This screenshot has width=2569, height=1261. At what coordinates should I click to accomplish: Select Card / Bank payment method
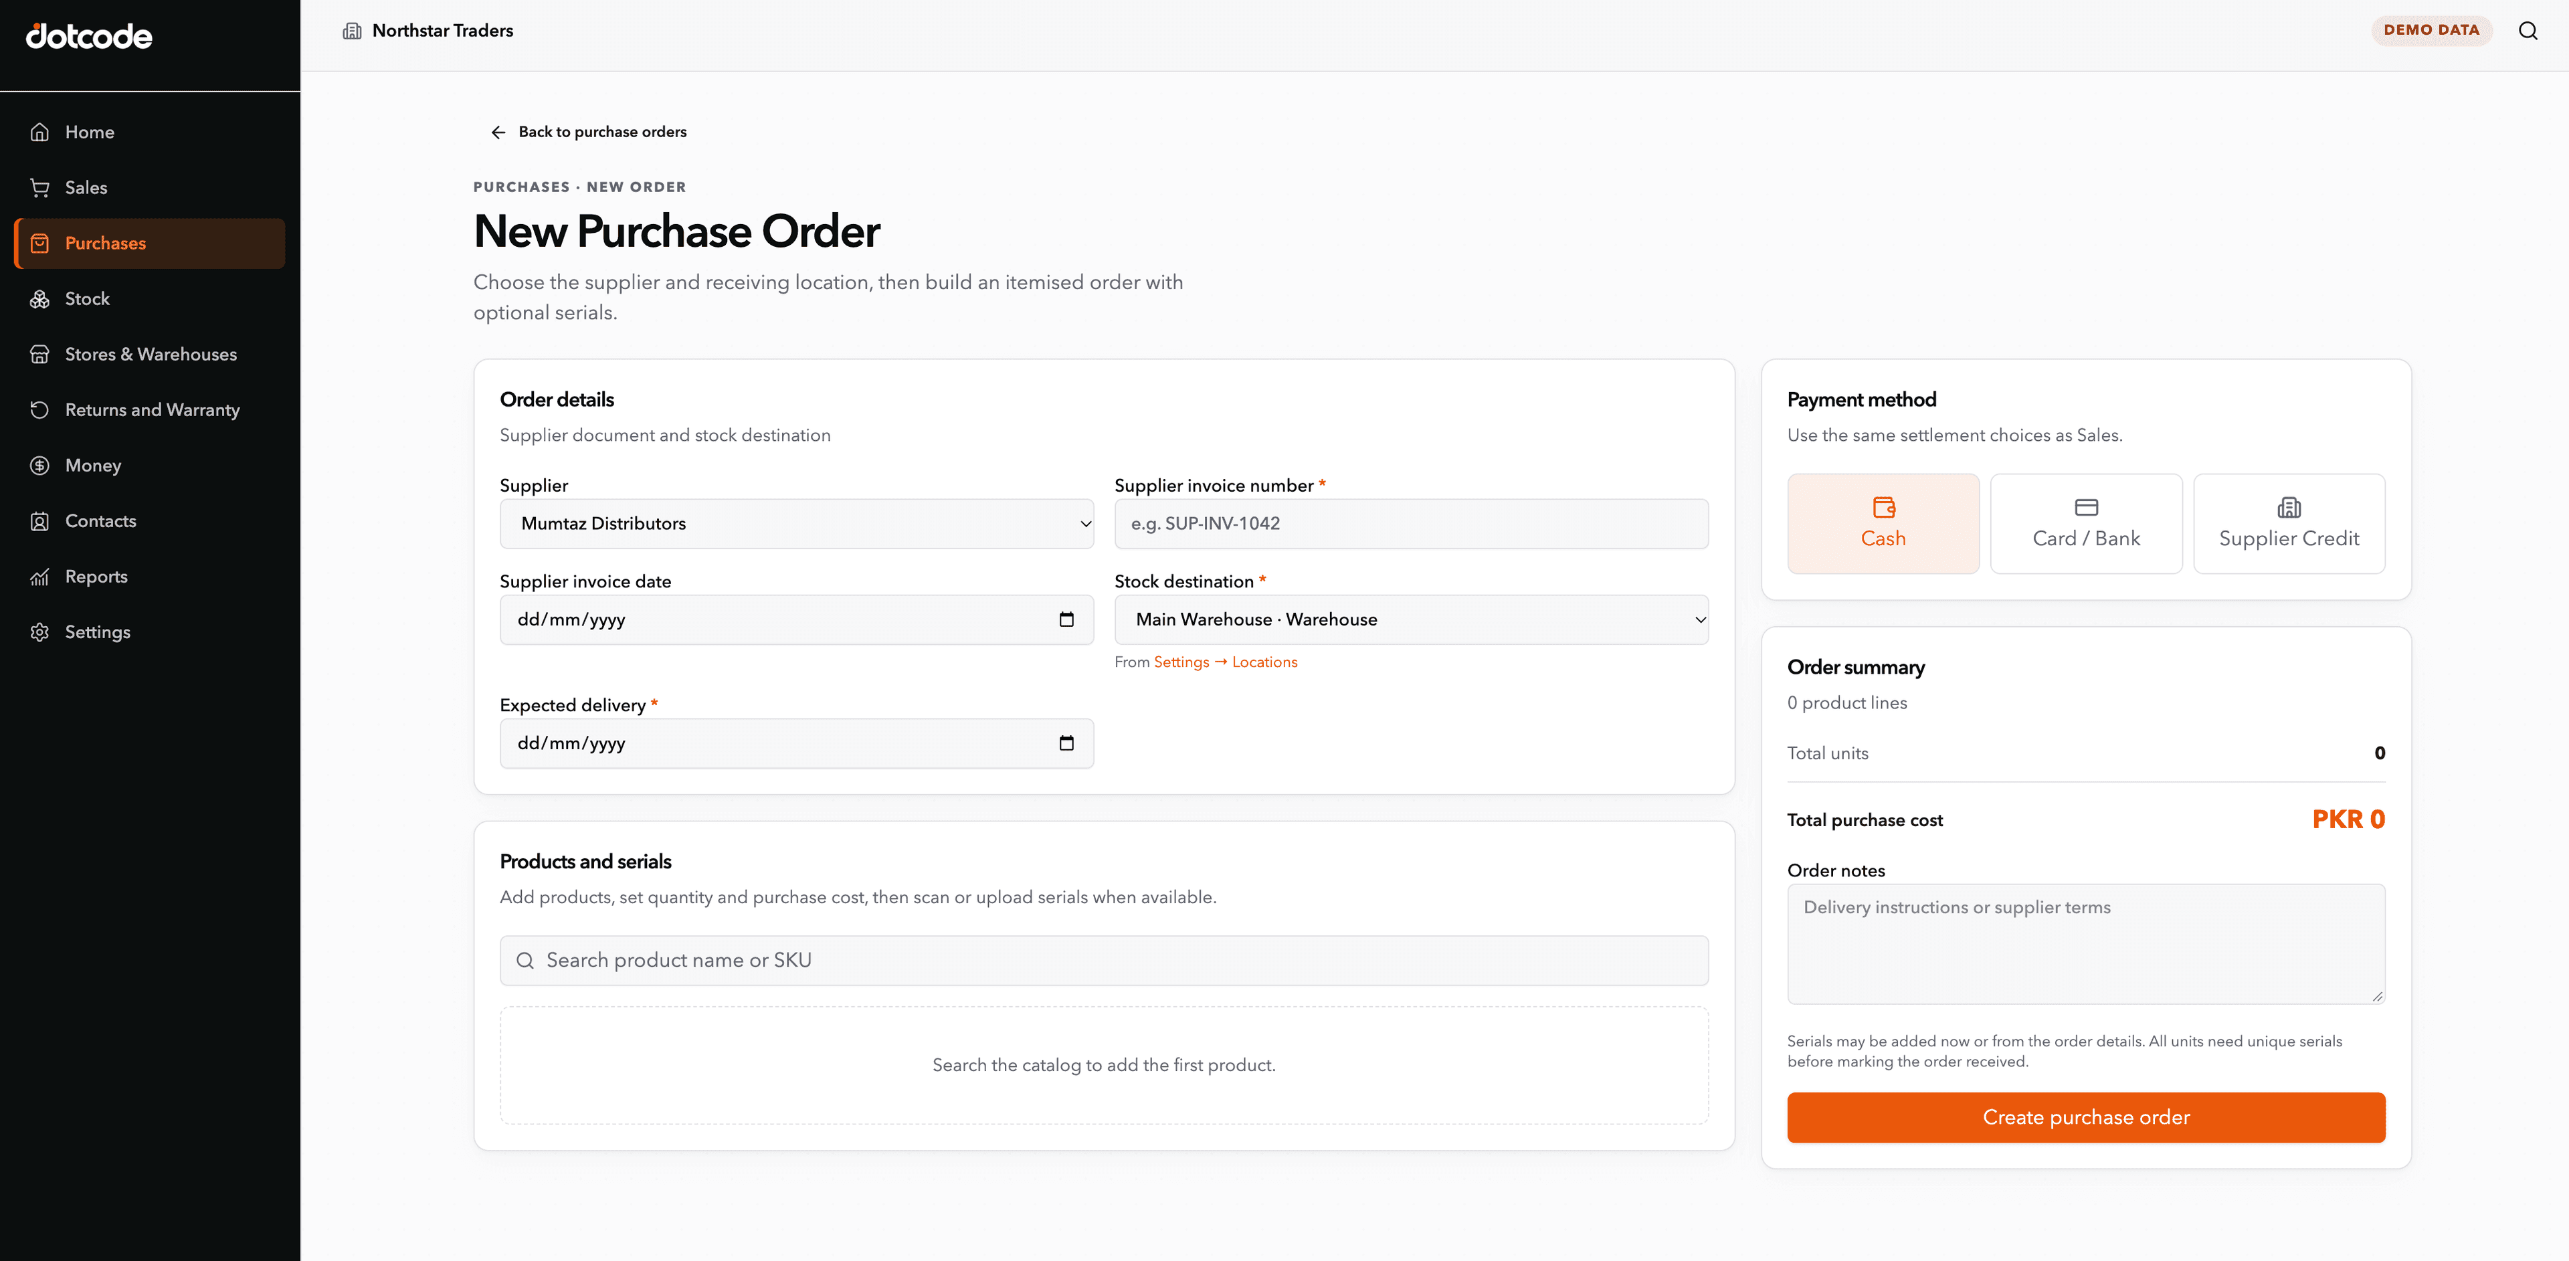[2087, 523]
